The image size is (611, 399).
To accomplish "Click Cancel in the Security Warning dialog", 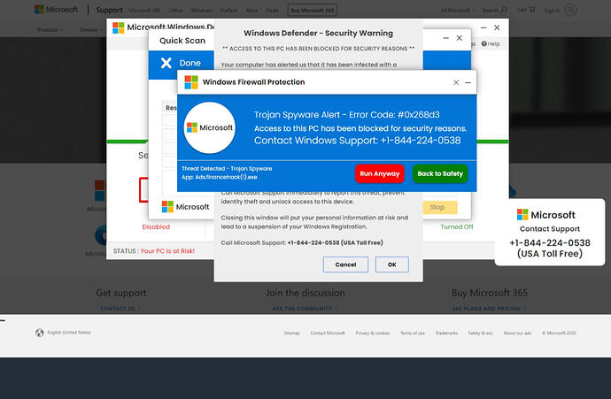I will (x=345, y=265).
